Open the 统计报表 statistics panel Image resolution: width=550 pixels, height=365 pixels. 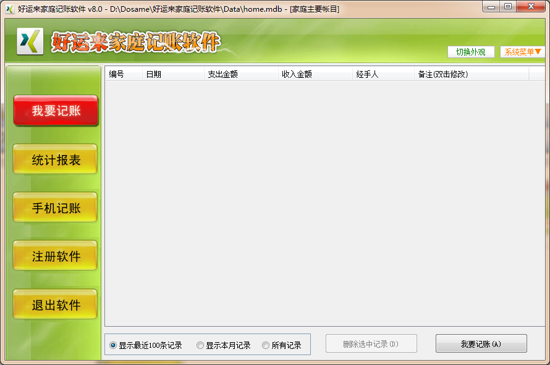(55, 159)
